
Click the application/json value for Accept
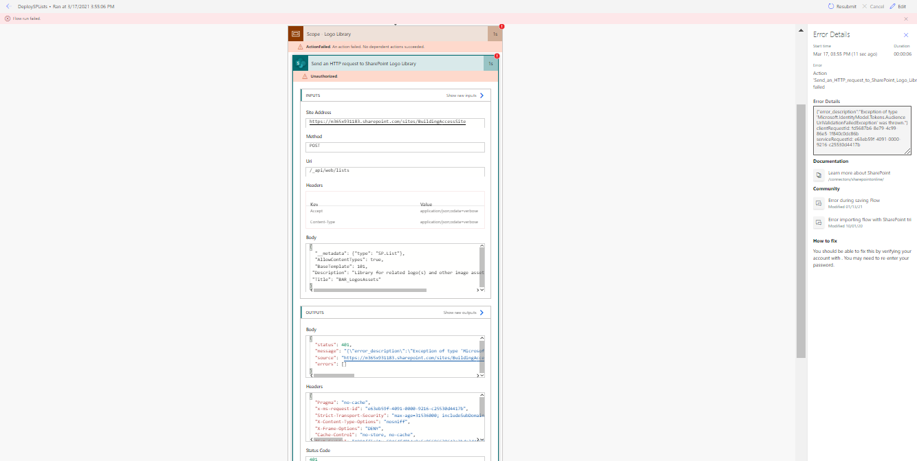click(449, 211)
